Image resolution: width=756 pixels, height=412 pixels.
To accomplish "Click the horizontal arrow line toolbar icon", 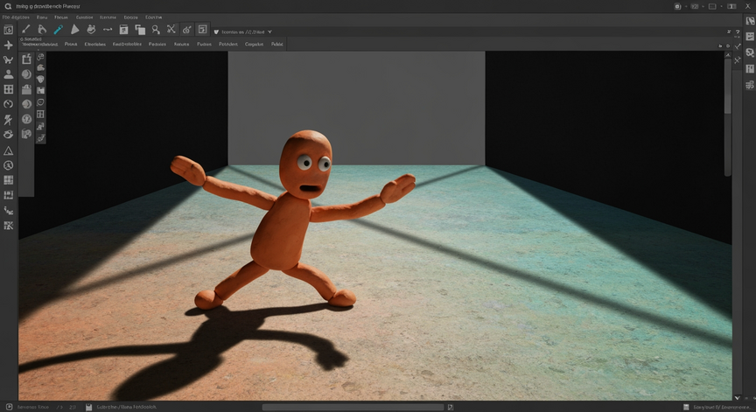I will pyautogui.click(x=108, y=30).
